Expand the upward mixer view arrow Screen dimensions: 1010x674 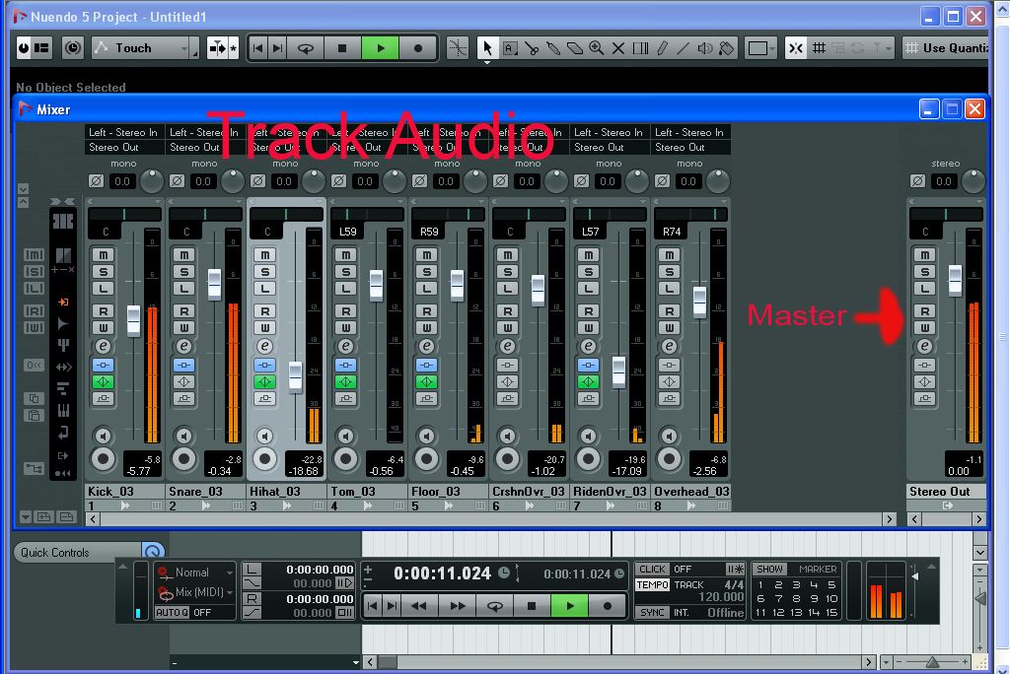(24, 203)
